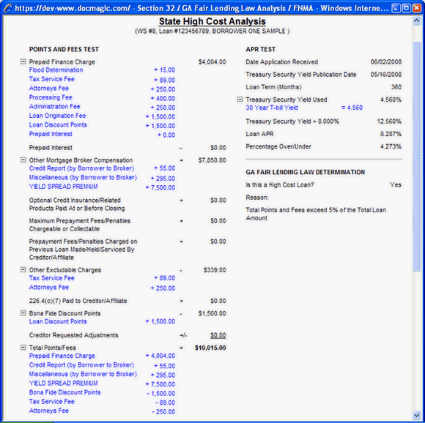This screenshot has width=425, height=423.
Task: Click the scroll up arrow
Action: pyautogui.click(x=416, y=21)
